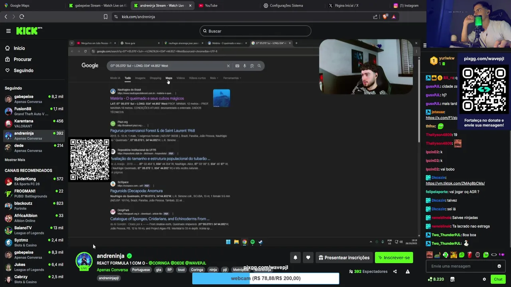Screen dimensions: 511x287
Task: Collapse chat with the panel lines icon
Action: (425, 45)
